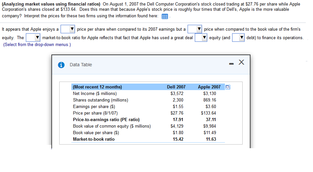
Task: Open dropdown before 'equity (and'
Action: (x=201, y=38)
